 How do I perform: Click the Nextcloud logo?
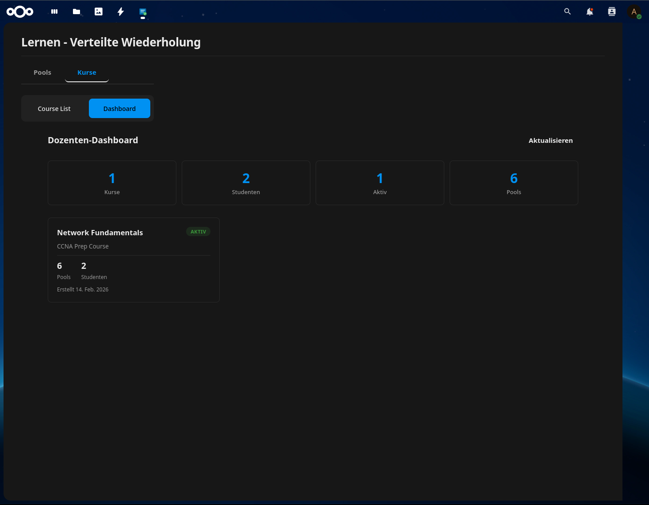[x=19, y=11]
